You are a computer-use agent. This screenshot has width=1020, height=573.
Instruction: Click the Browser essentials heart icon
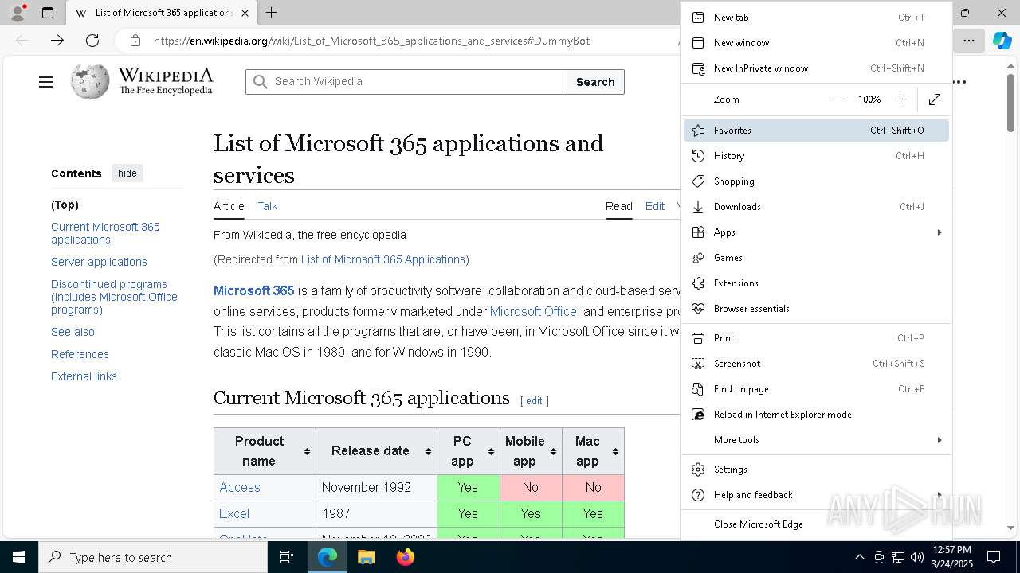[x=698, y=309]
